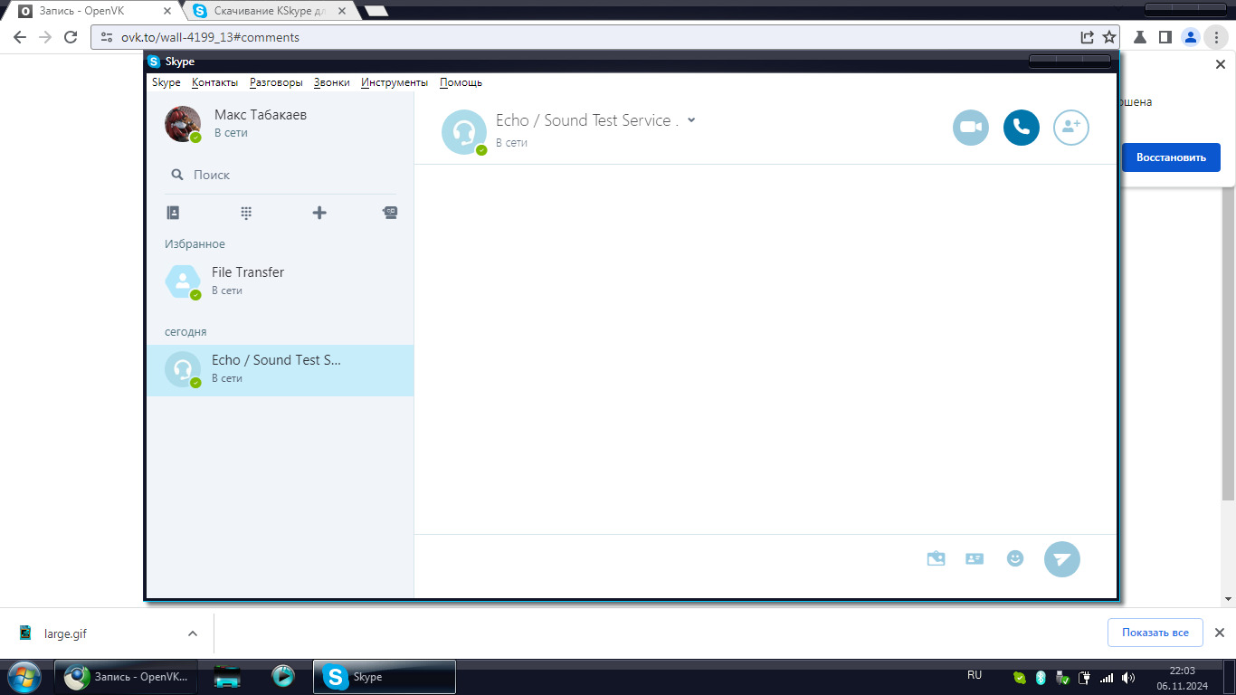This screenshot has height=695, width=1236.
Task: Click the Восстановить button
Action: point(1171,157)
